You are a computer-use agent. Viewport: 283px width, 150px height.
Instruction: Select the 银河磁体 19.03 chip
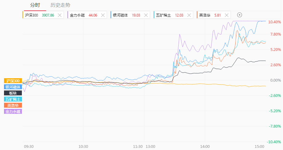click(130, 15)
